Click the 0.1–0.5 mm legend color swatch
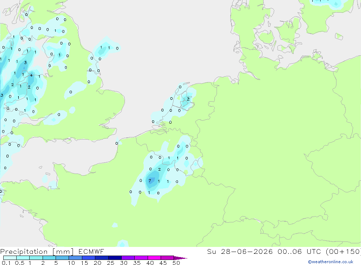Screen dimensions: 361x265 point(10,258)
